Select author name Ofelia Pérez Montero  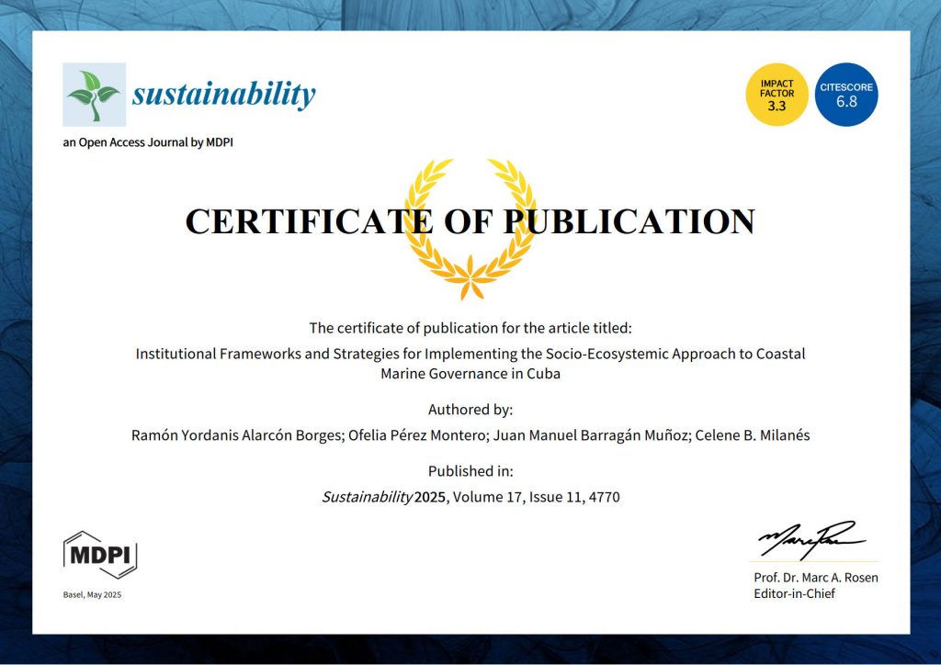(x=418, y=435)
